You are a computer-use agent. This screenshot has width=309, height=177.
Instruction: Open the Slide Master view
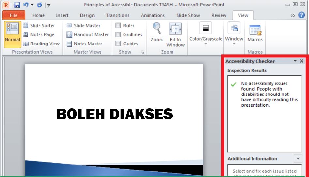[83, 26]
